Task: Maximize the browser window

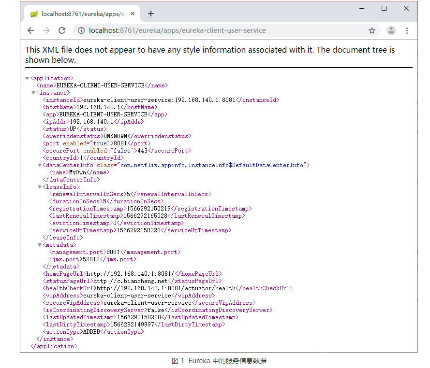Action: 384,9
